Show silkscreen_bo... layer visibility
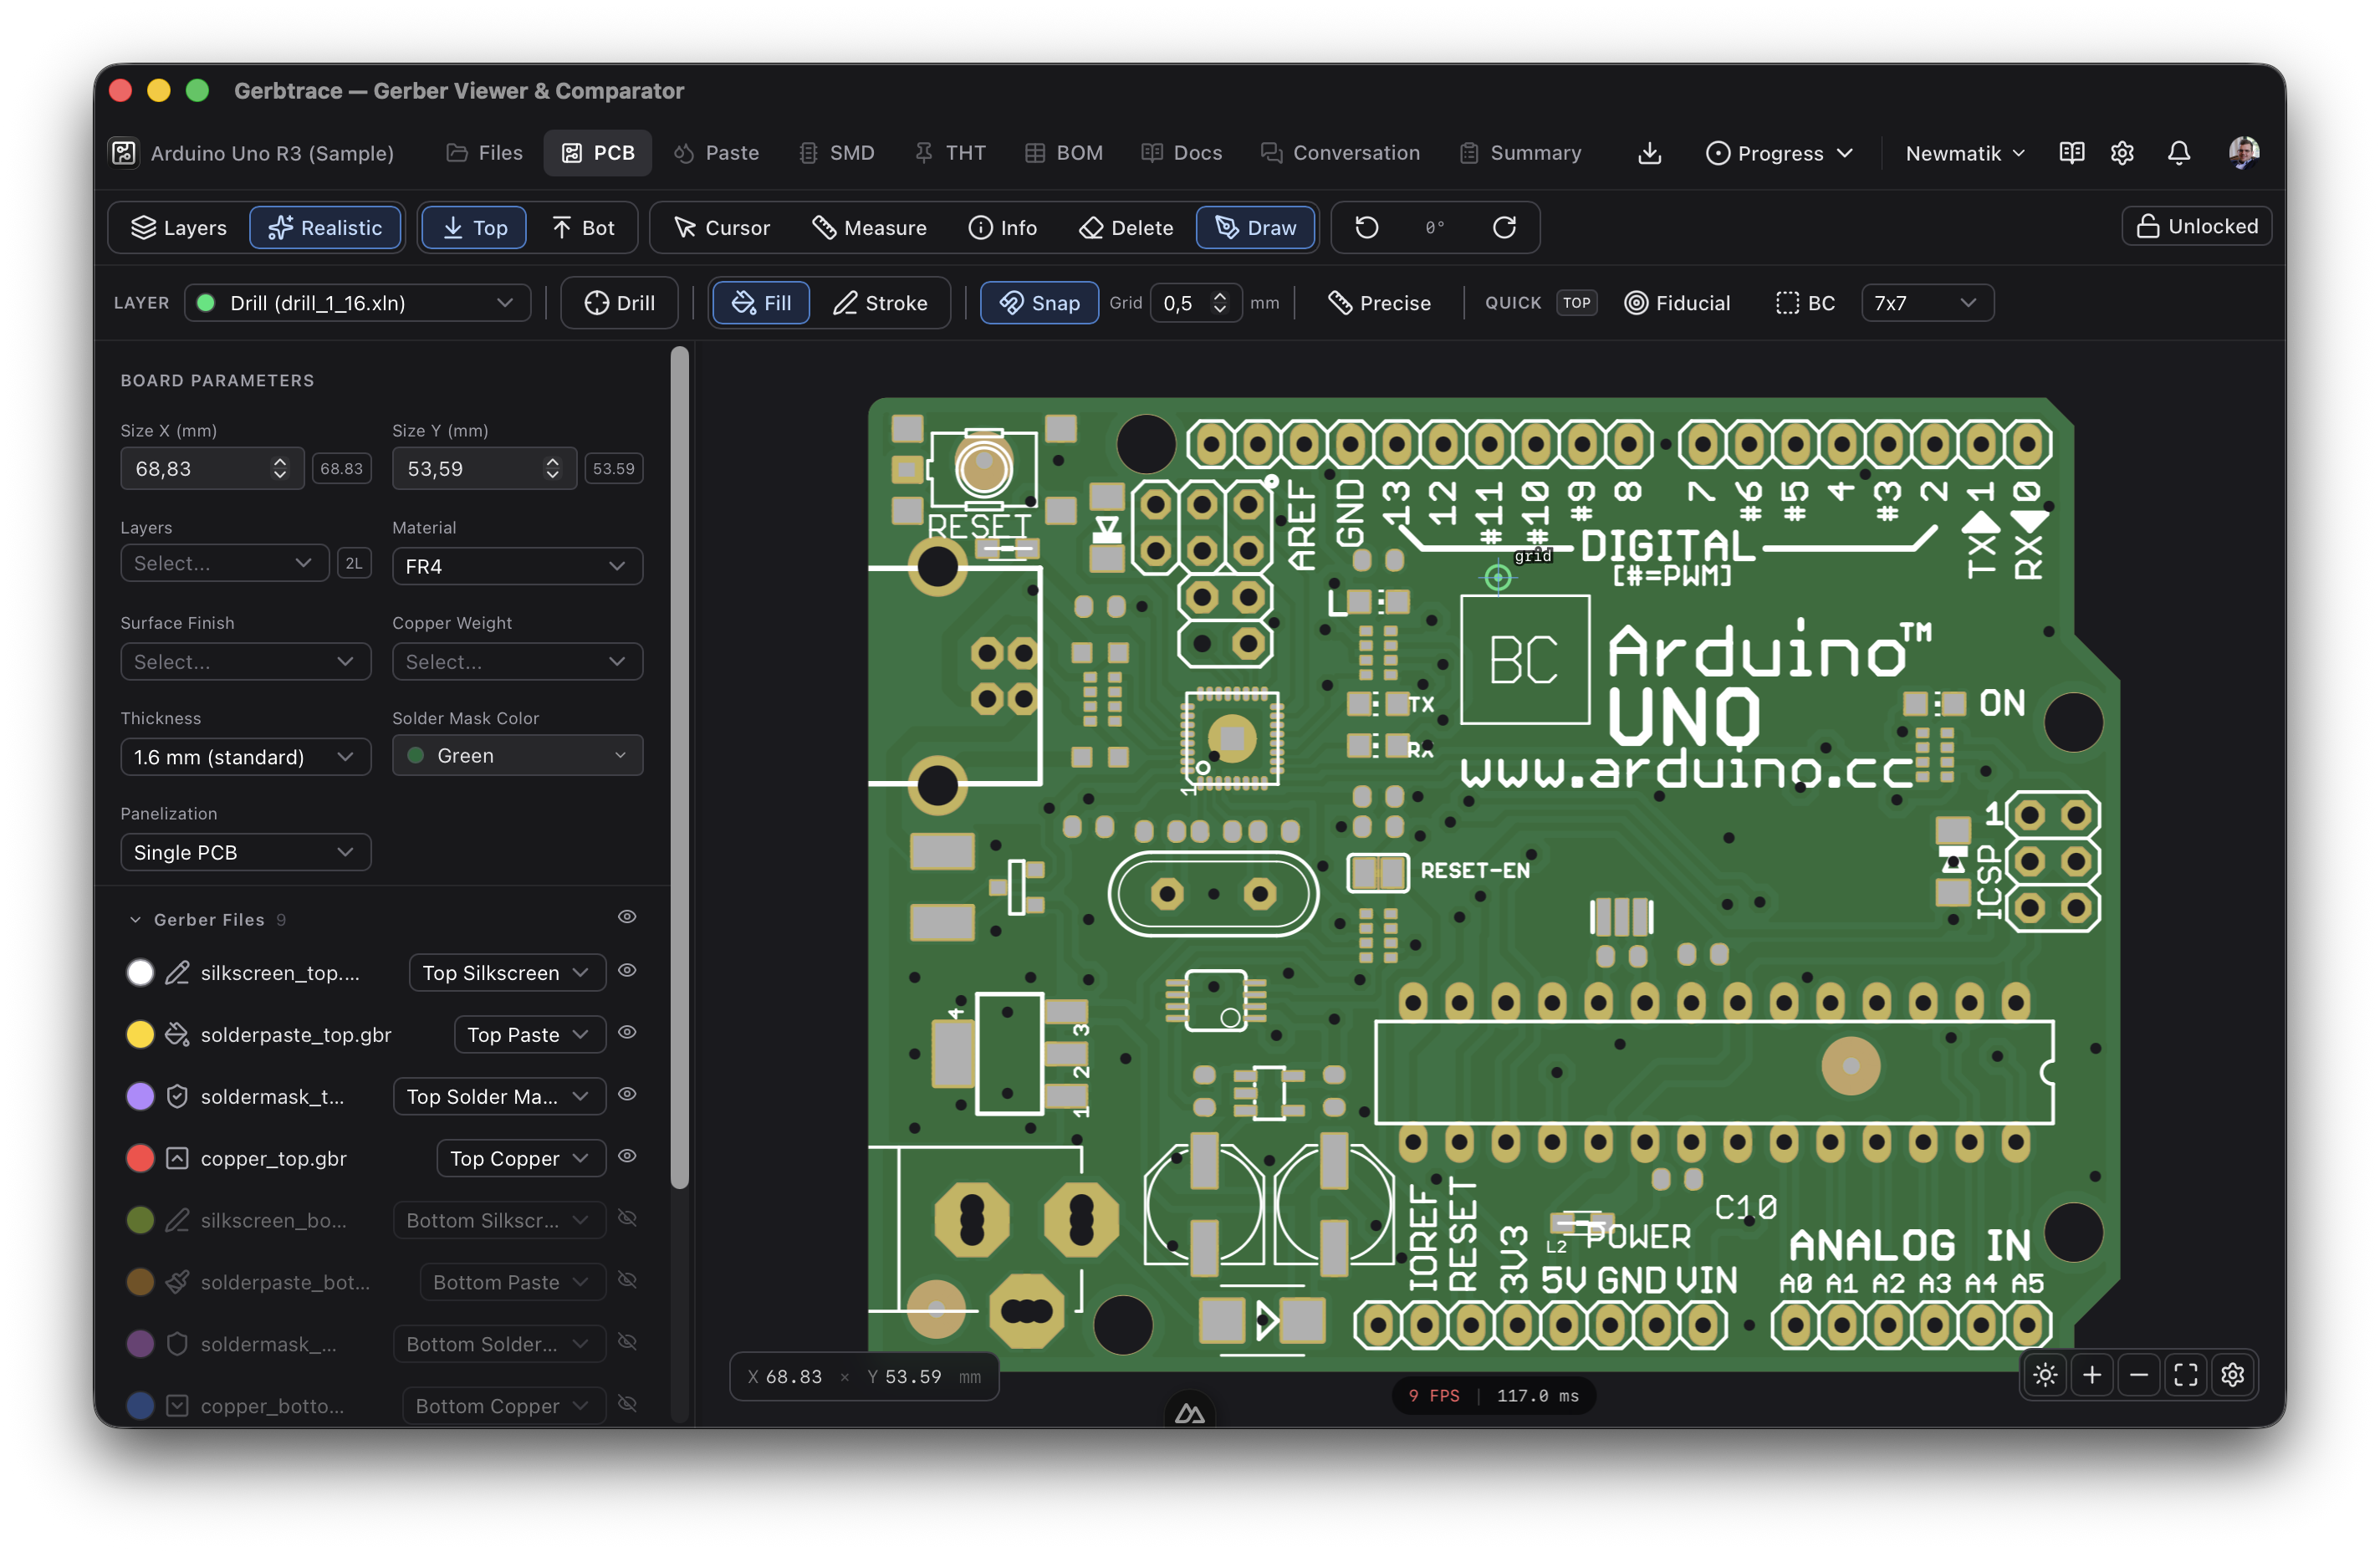The image size is (2380, 1552). pos(627,1219)
